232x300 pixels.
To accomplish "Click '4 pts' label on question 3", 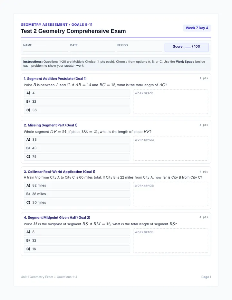I will point(204,172).
